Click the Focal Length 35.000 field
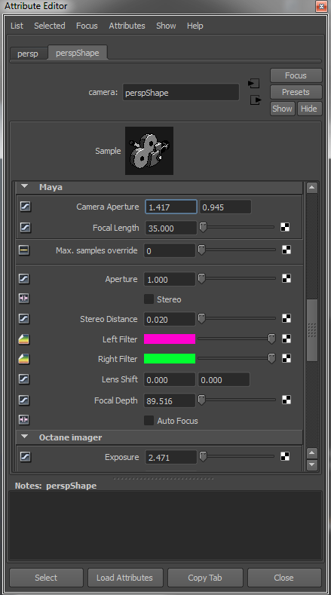This screenshot has width=331, height=595. pos(171,228)
